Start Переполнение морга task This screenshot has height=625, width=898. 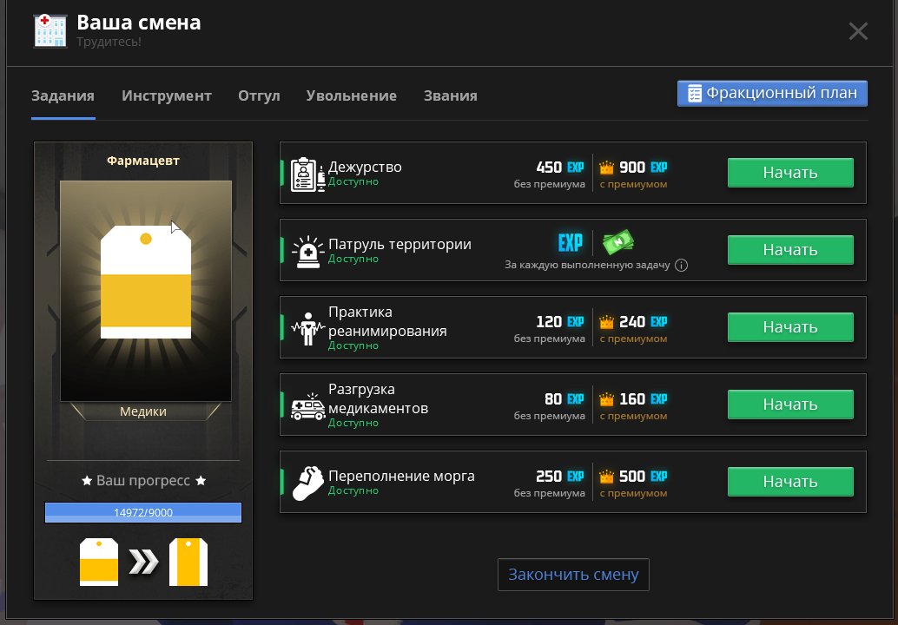click(790, 482)
